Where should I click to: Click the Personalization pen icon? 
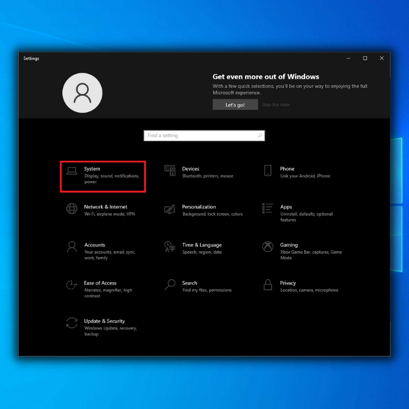click(x=169, y=209)
